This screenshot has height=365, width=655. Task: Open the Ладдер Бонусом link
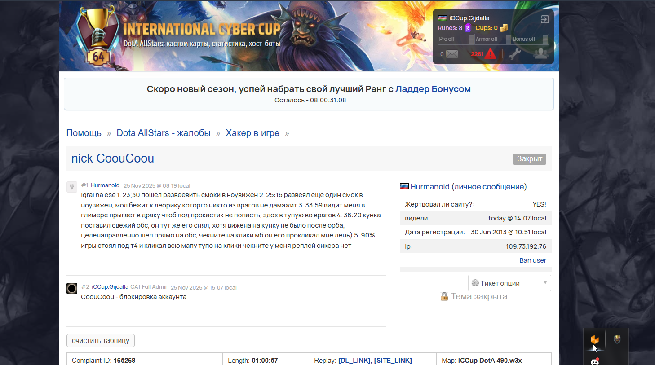pyautogui.click(x=433, y=89)
